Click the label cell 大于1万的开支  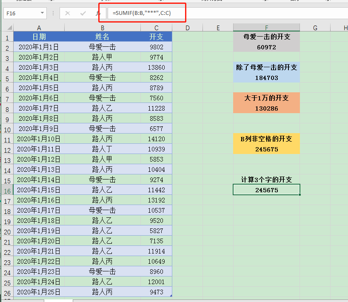tap(267, 98)
